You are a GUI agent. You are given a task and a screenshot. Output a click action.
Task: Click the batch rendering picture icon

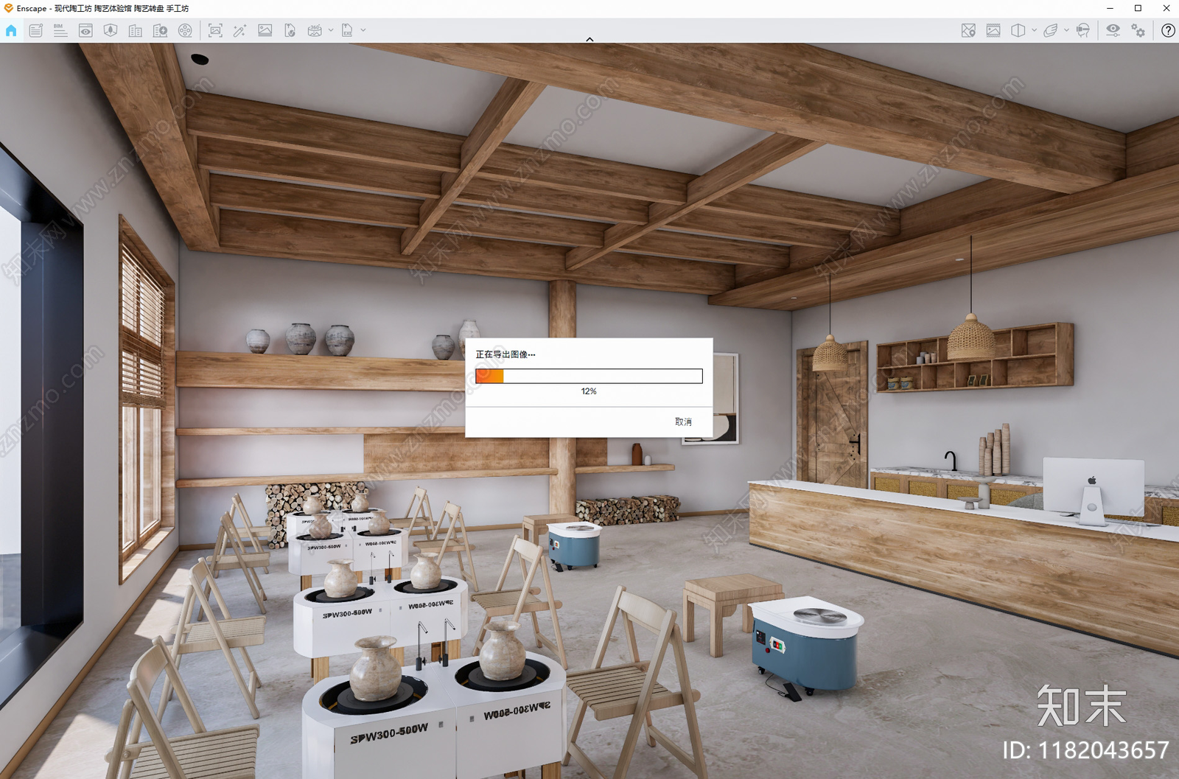pos(265,30)
